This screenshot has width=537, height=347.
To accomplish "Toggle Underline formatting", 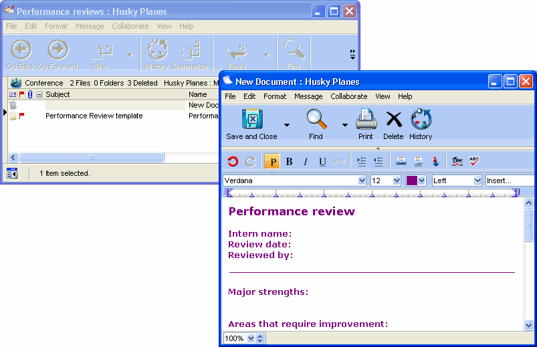I will 322,161.
